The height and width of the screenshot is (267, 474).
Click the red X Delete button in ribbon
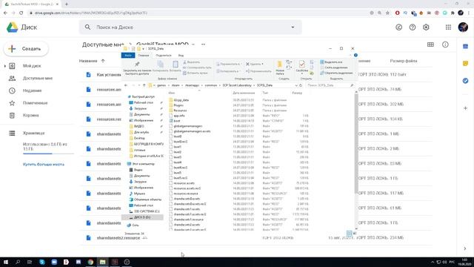255,64
